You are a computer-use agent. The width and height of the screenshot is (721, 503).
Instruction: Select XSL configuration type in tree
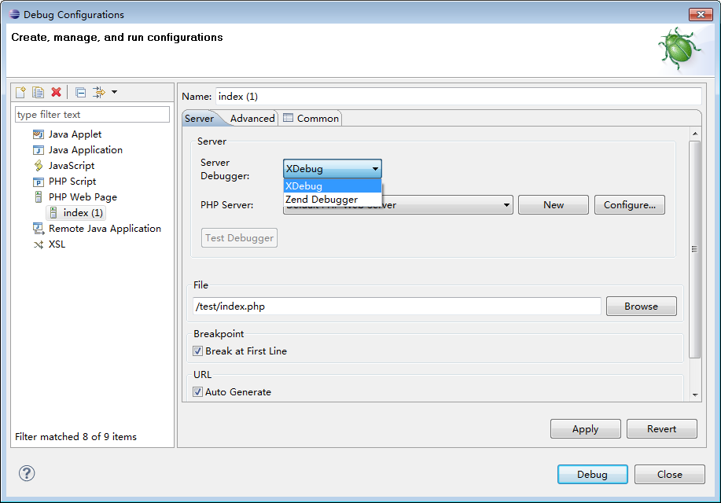click(57, 244)
